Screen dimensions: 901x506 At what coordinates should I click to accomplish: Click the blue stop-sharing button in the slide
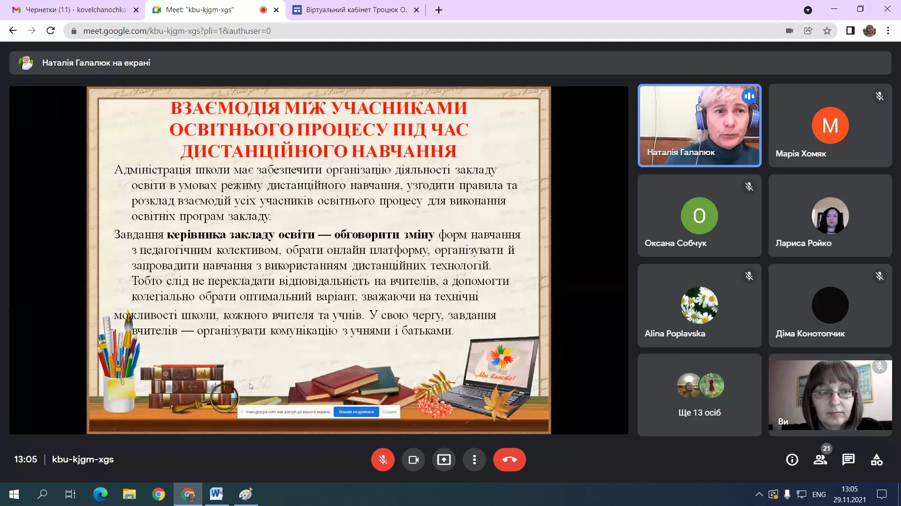click(356, 412)
